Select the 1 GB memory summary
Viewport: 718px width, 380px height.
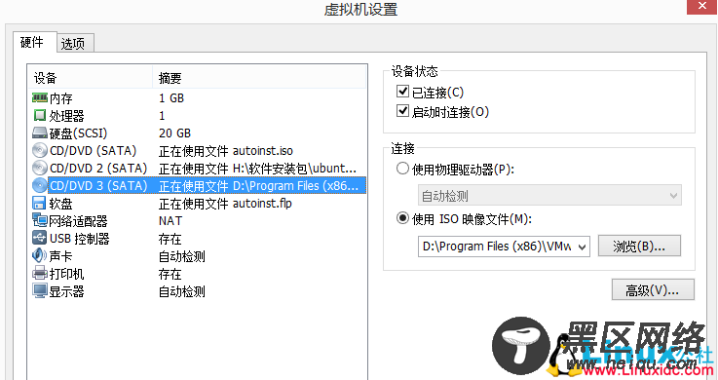click(x=171, y=98)
